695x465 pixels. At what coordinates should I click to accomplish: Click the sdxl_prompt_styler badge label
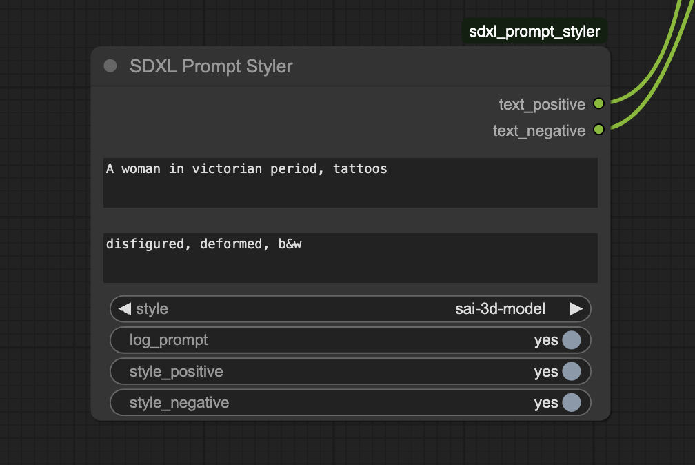click(x=534, y=32)
